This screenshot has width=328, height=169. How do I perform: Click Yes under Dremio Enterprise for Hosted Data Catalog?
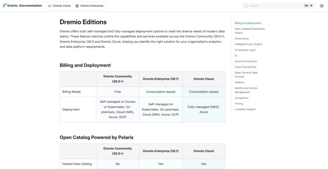point(161,164)
